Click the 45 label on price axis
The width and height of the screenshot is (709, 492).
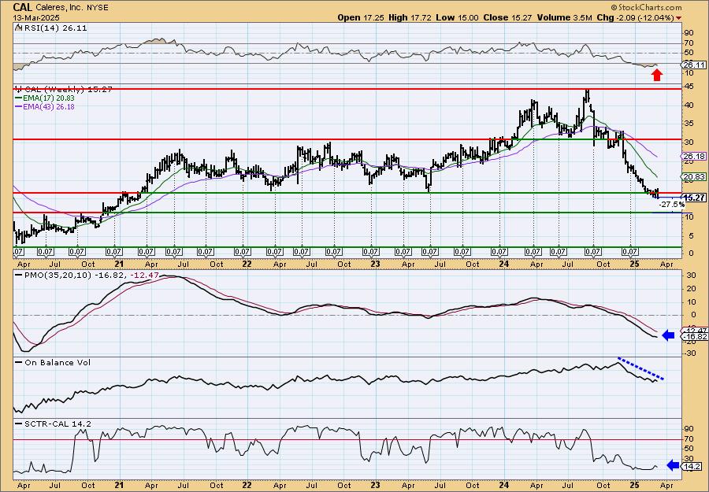(689, 87)
